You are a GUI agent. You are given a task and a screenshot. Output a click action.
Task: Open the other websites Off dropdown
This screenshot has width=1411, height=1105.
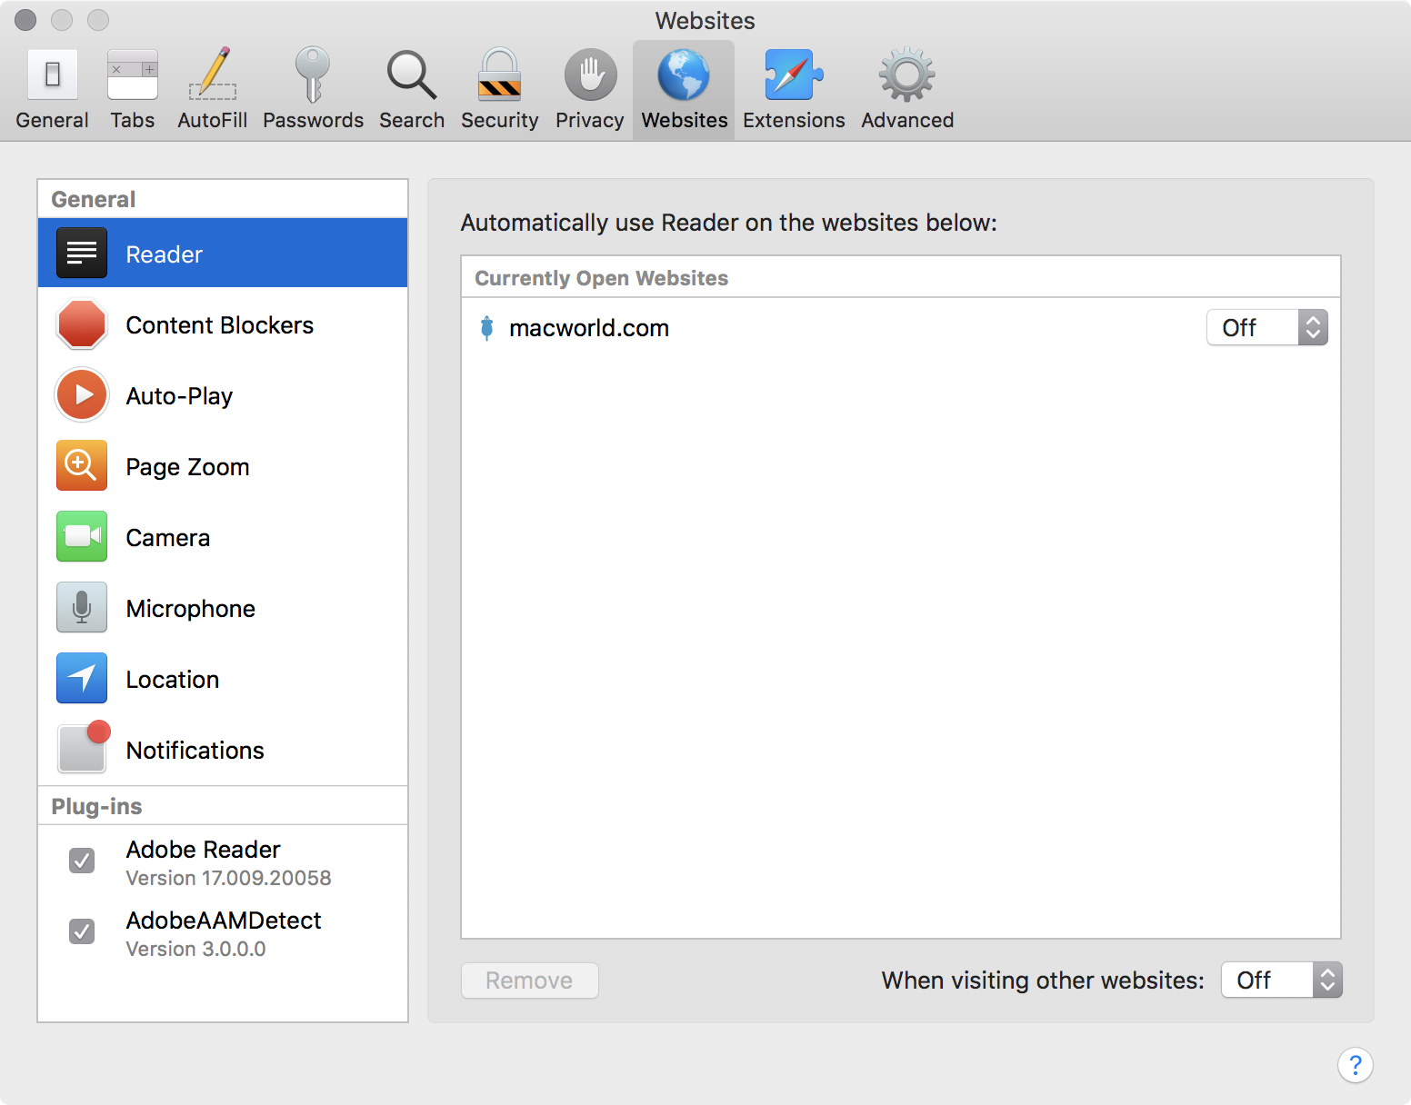click(x=1282, y=980)
